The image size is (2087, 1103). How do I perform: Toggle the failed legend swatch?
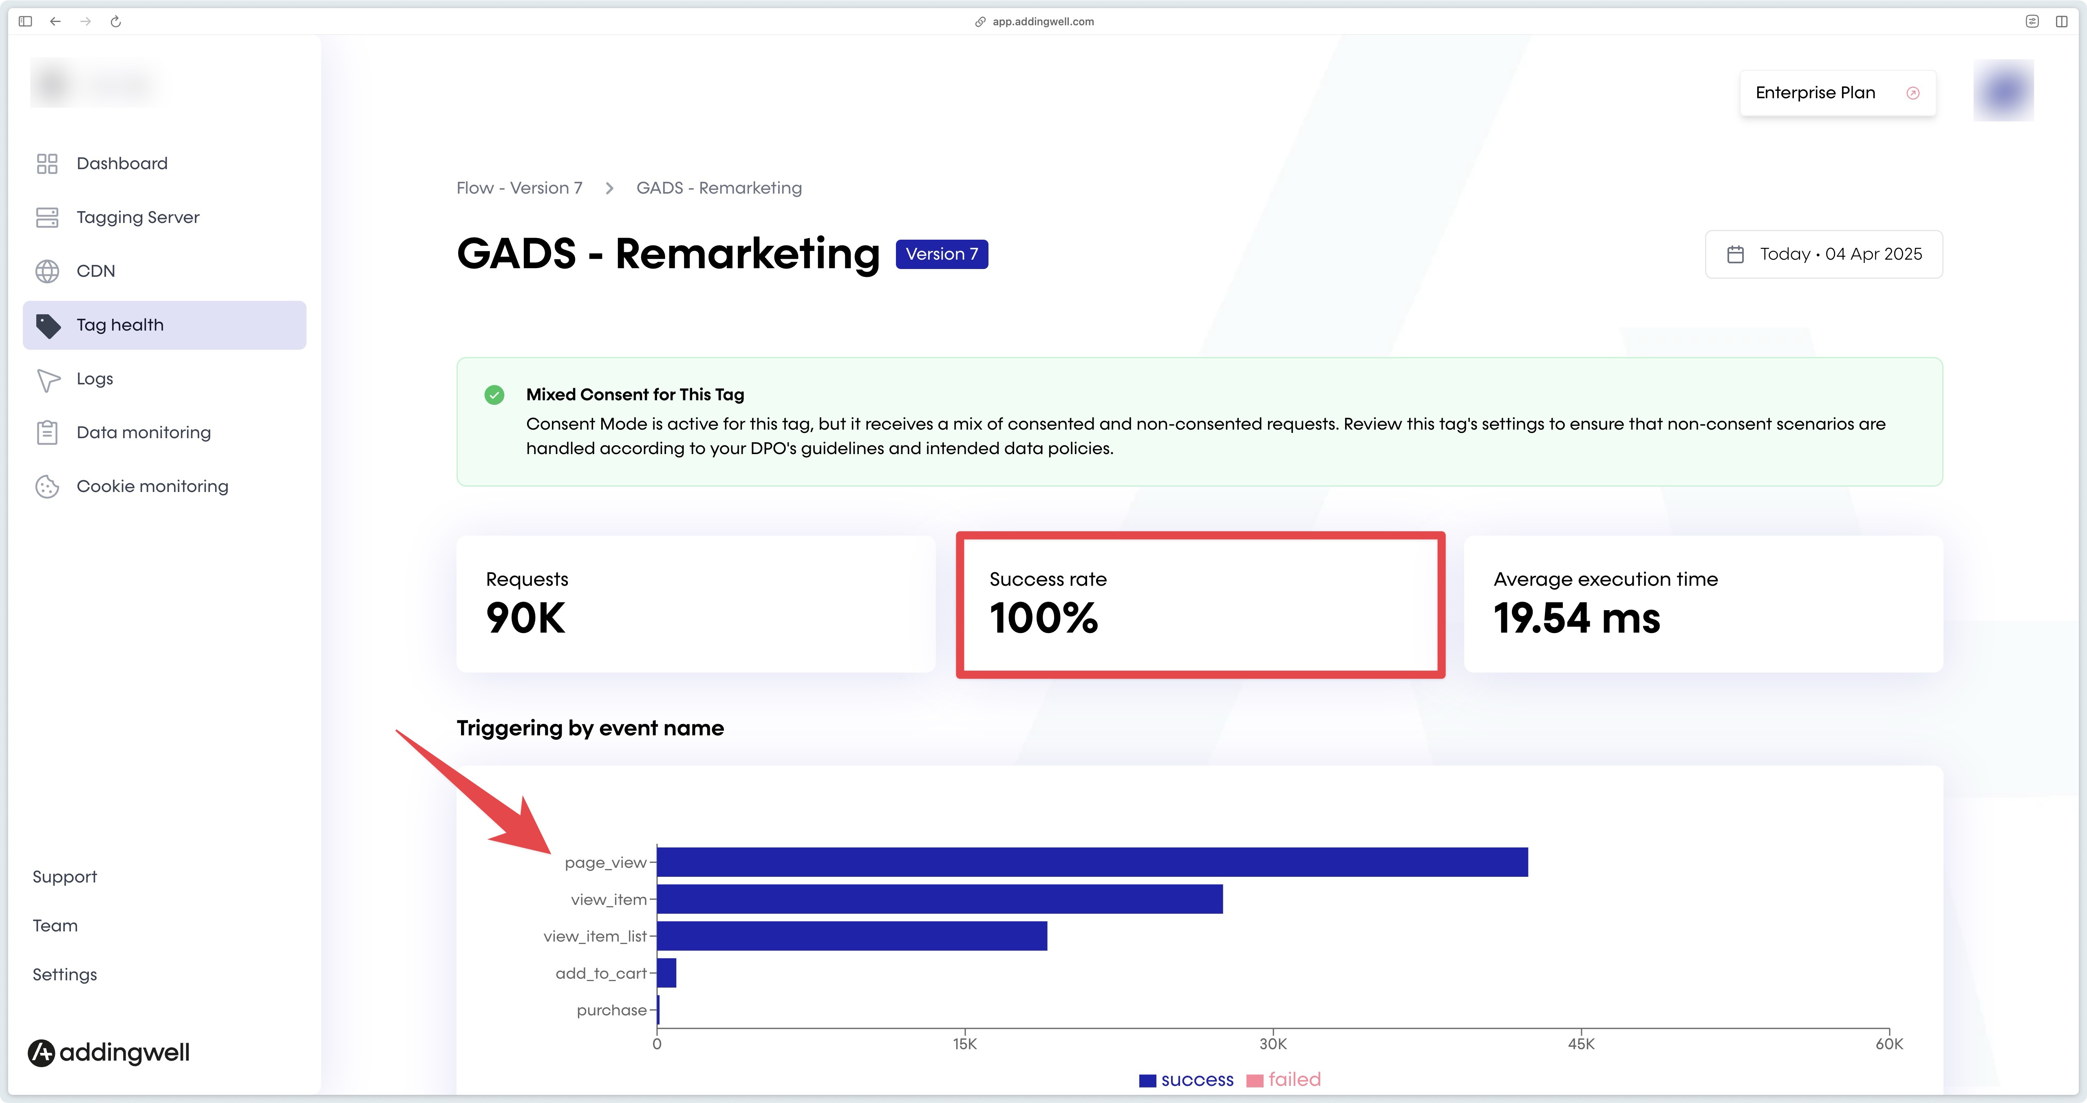point(1255,1081)
